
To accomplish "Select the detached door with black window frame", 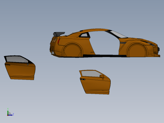I will point(20,68).
